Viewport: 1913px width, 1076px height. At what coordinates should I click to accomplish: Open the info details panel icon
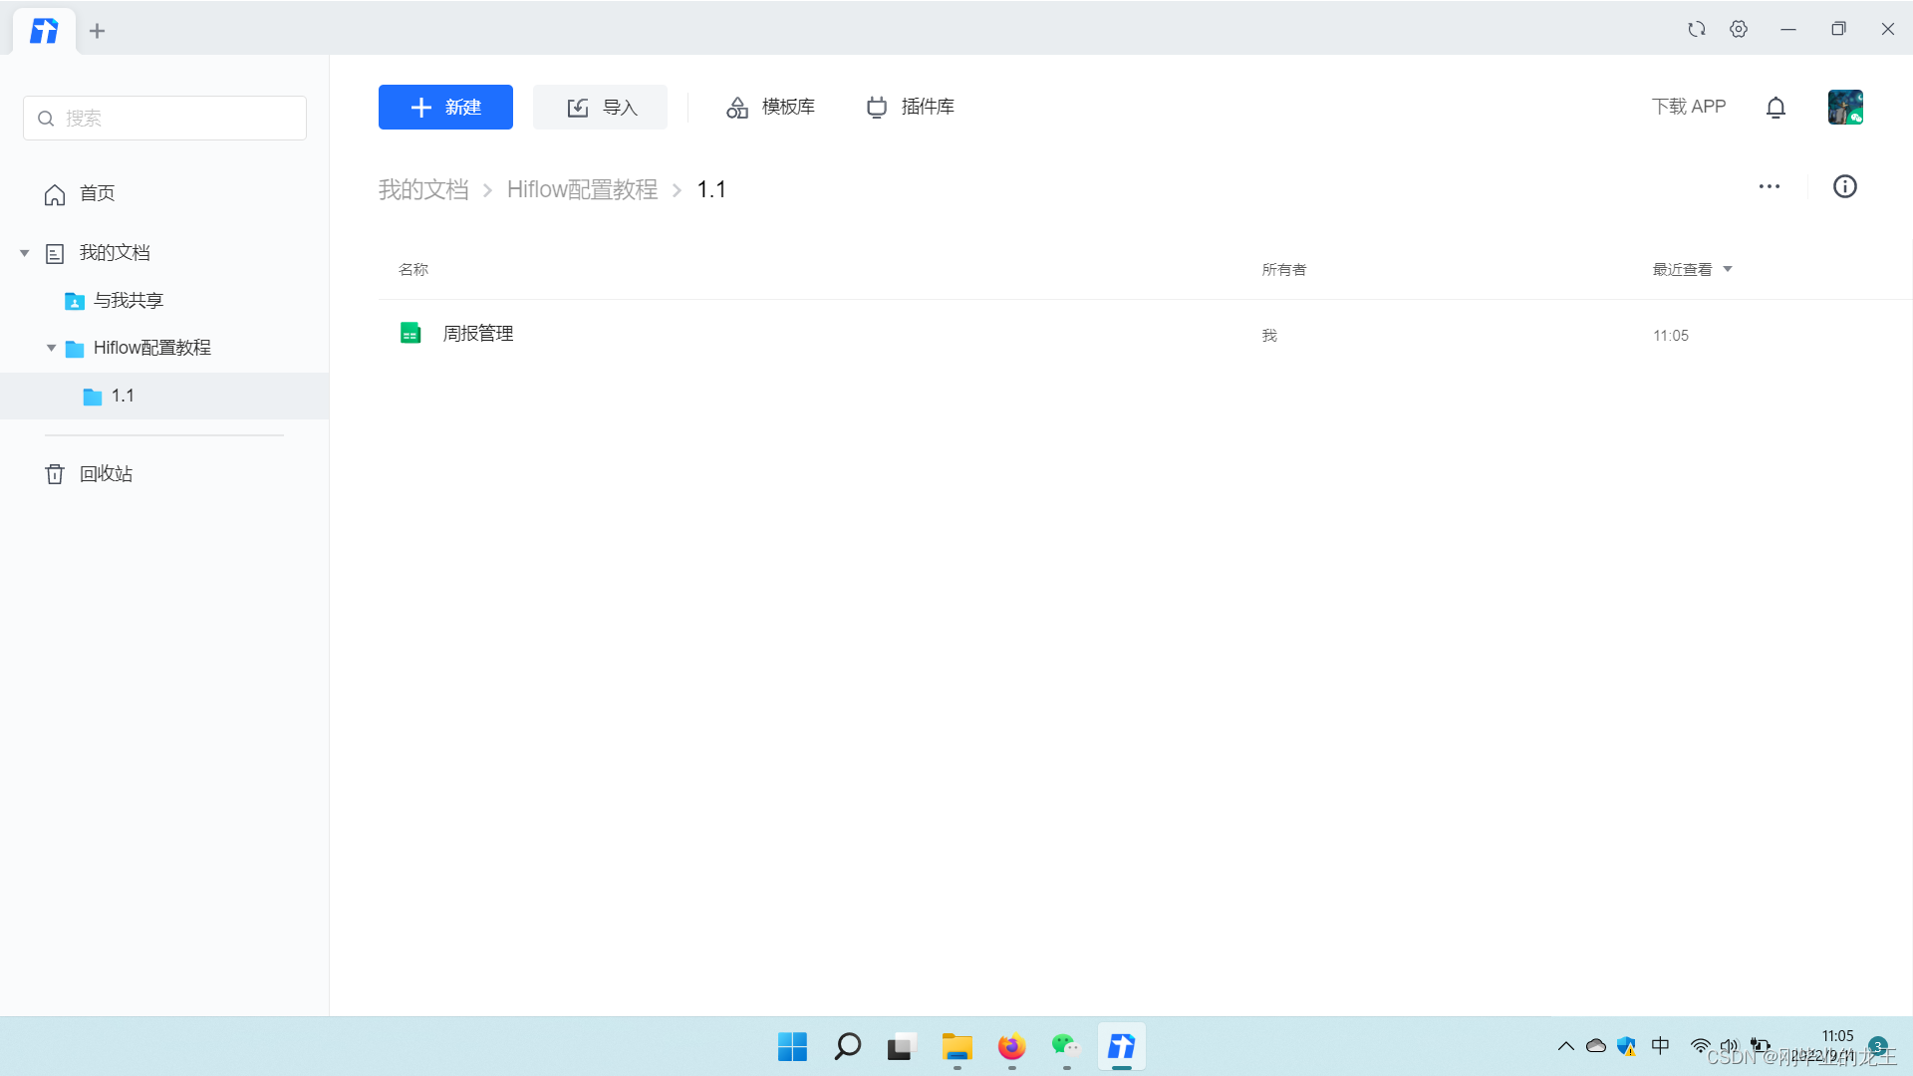pyautogui.click(x=1844, y=187)
